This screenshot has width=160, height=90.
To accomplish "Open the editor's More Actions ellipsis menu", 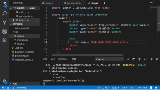I will pyautogui.click(x=157, y=3).
